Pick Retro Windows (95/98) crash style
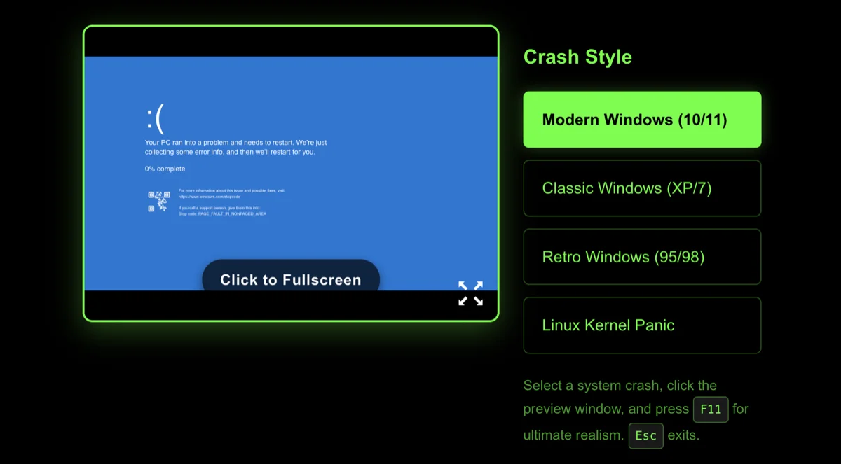 pos(642,257)
